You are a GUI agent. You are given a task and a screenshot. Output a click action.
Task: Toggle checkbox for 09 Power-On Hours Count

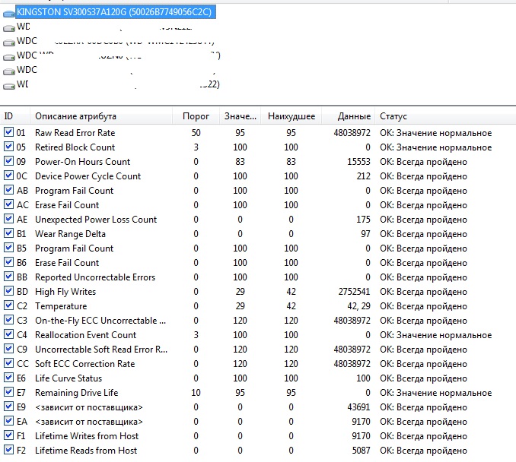pos(8,161)
